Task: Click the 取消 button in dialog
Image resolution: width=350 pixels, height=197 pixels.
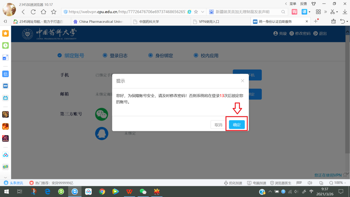Action: point(218,125)
